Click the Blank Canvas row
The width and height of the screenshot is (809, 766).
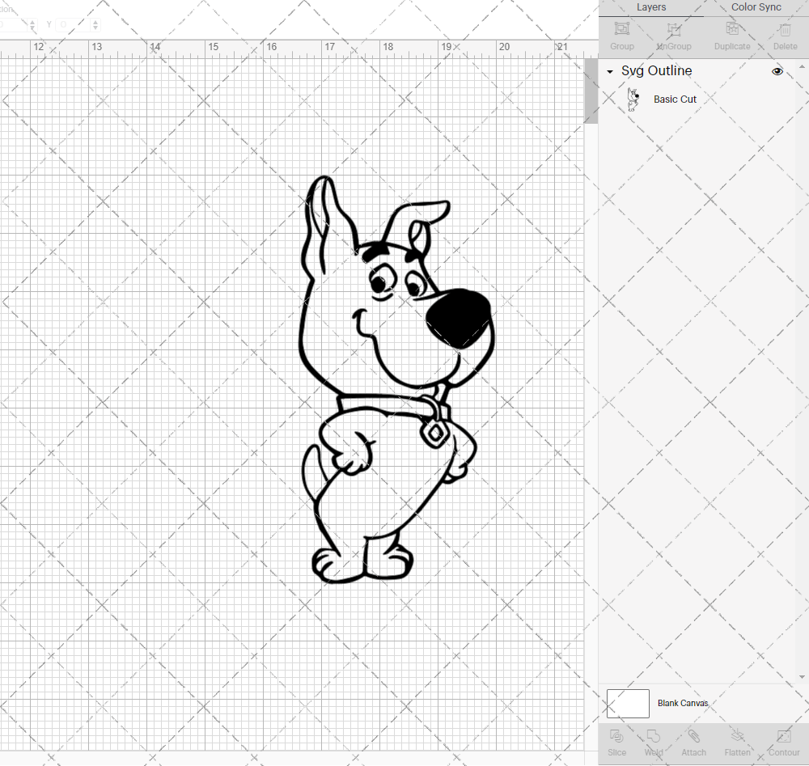(683, 703)
